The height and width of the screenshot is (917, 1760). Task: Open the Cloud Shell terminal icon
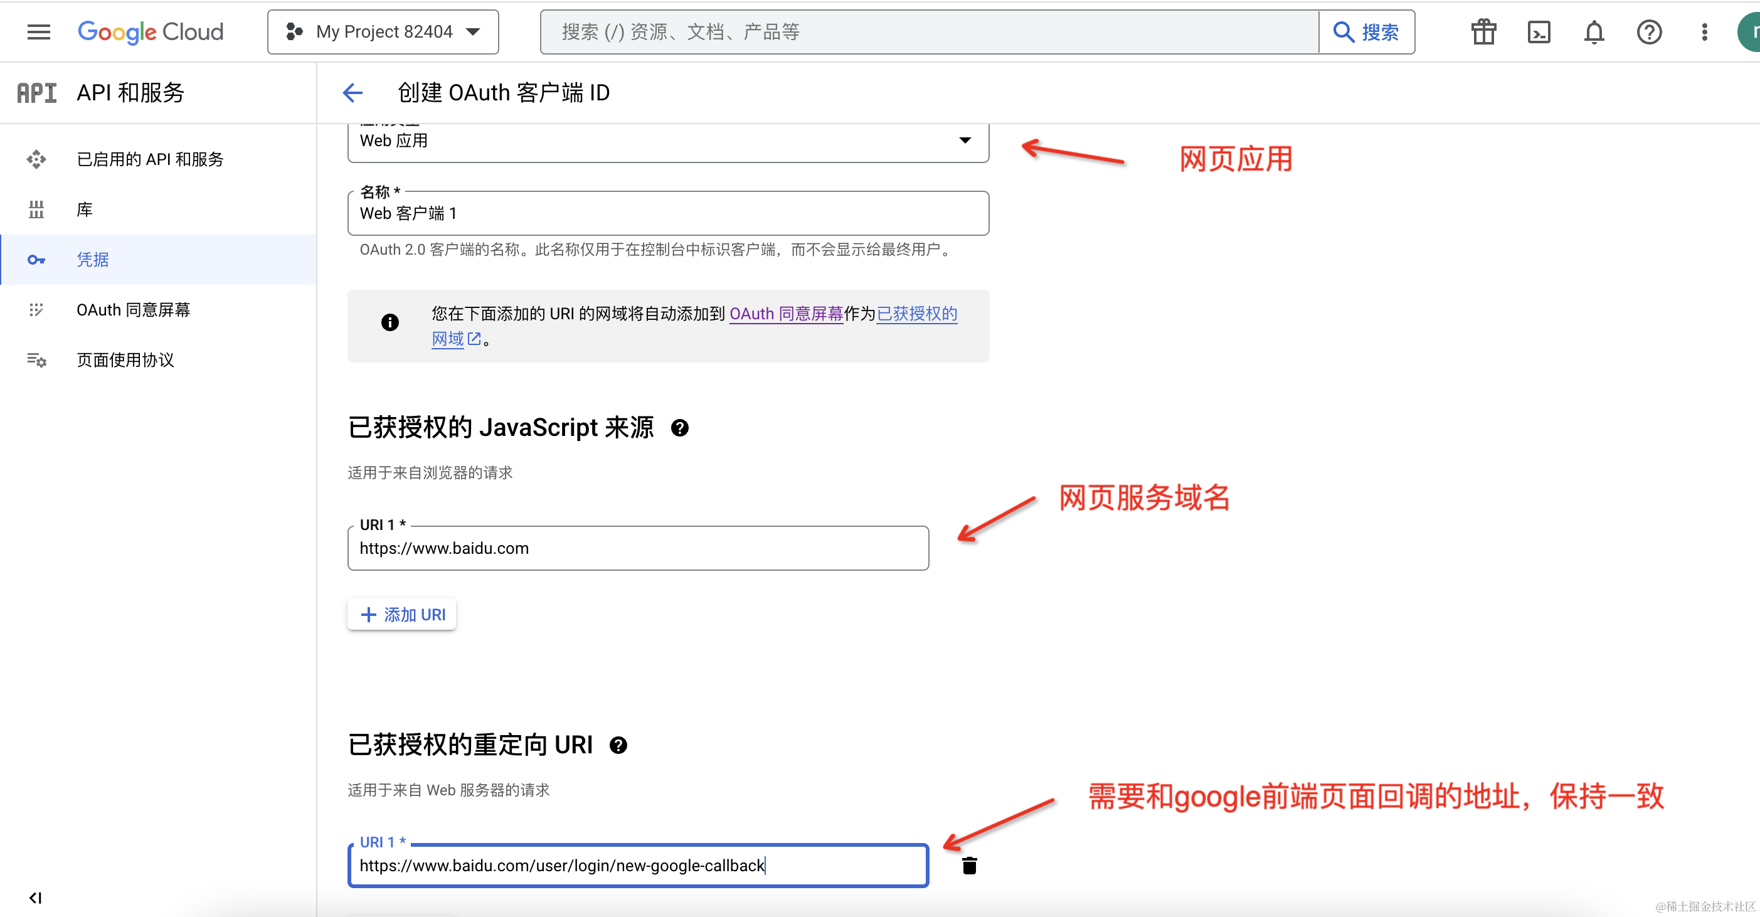(1539, 31)
